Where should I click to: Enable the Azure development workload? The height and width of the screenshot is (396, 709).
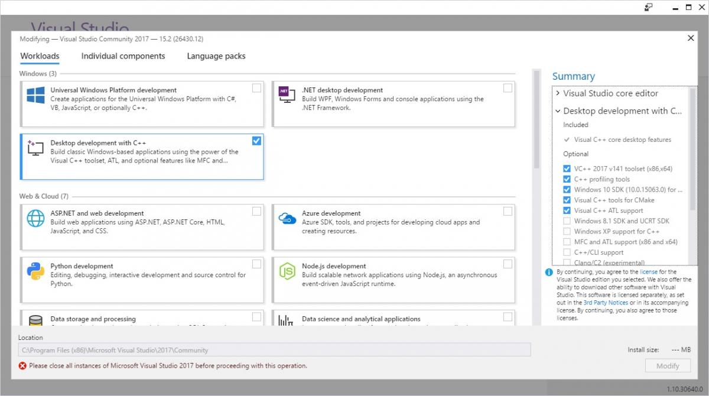[x=508, y=211]
